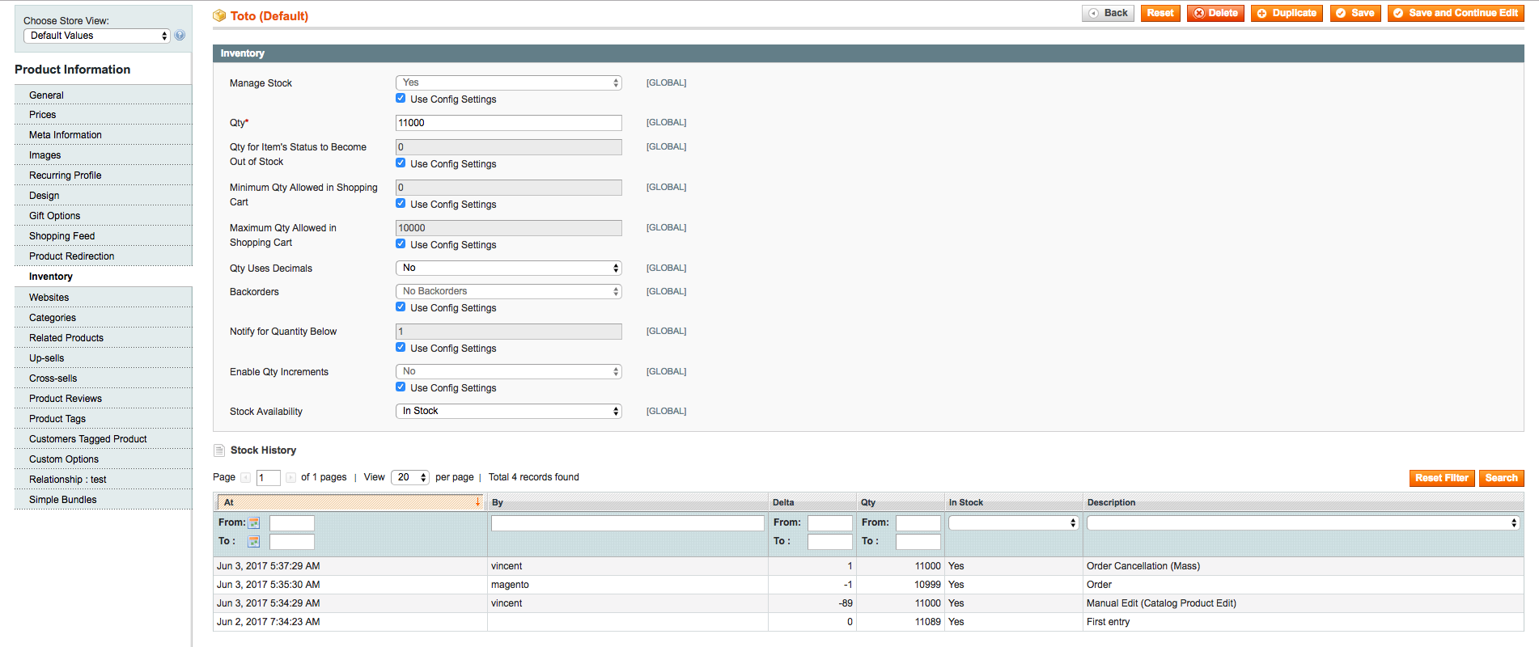Click the Qty To filter field
The image size is (1539, 647).
pyautogui.click(x=918, y=542)
